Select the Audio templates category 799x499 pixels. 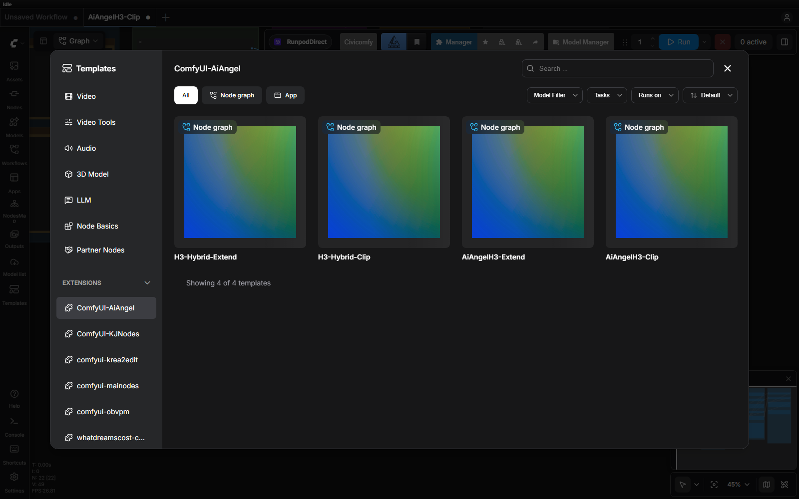point(106,148)
